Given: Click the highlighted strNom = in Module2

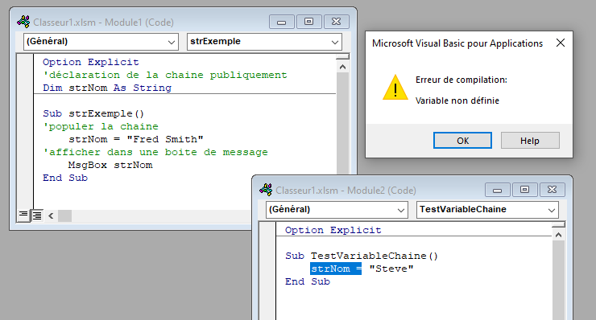Looking at the screenshot, I should pyautogui.click(x=336, y=269).
